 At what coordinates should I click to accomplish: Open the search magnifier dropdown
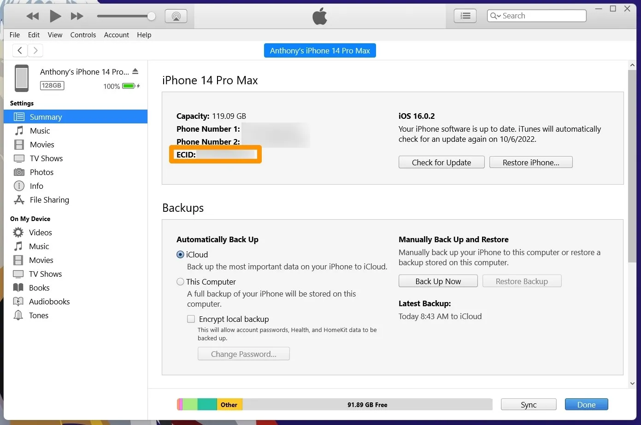(495, 16)
